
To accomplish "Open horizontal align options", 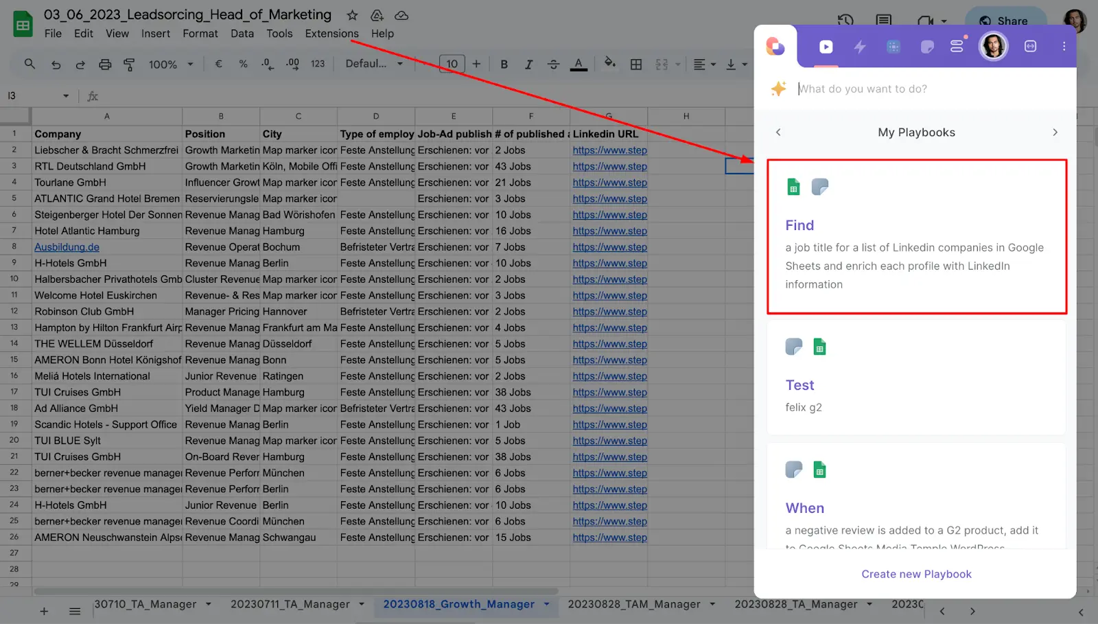I will [x=704, y=64].
